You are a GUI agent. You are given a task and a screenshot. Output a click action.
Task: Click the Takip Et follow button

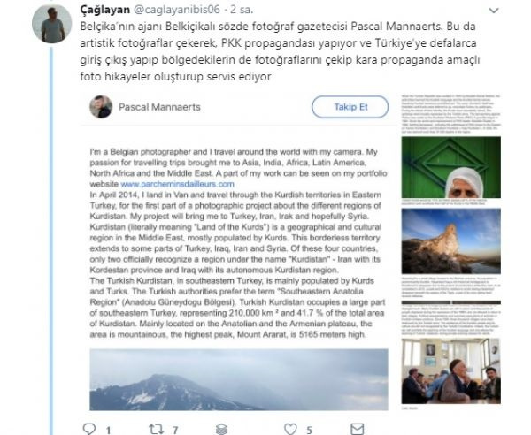(350, 107)
